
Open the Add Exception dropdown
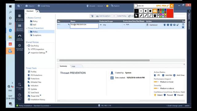coord(104,16)
